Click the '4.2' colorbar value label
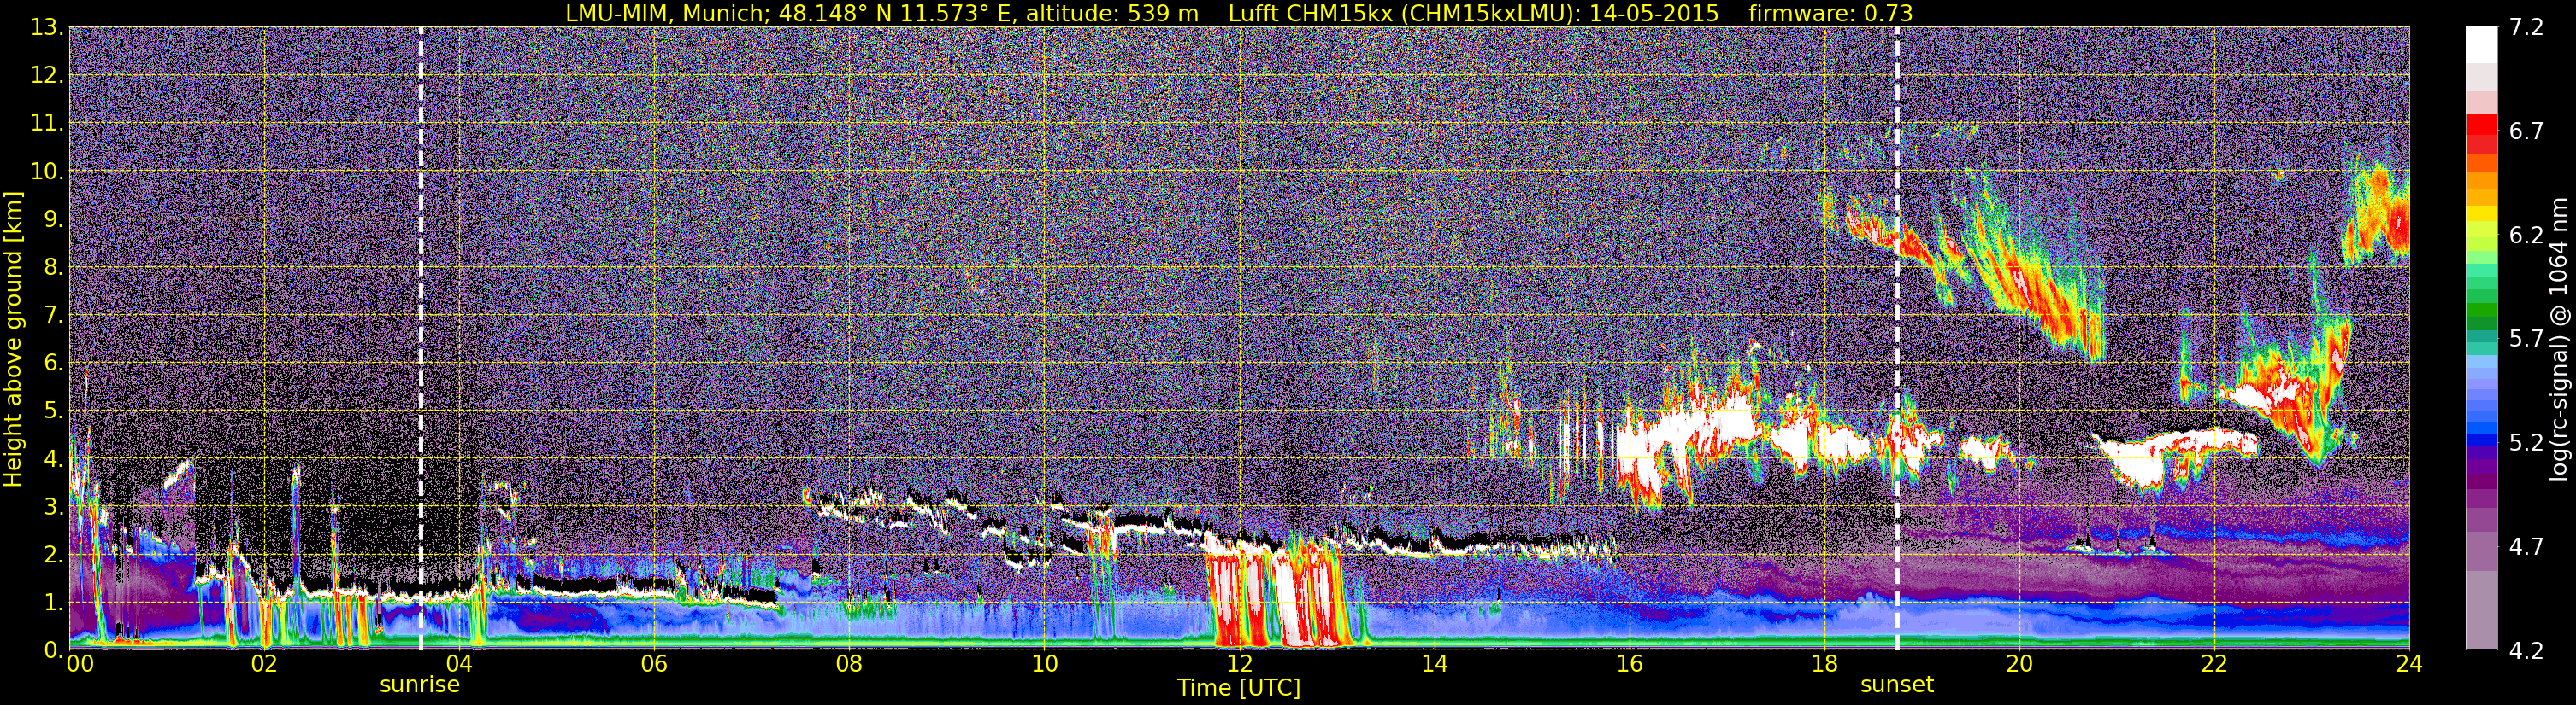This screenshot has width=2576, height=705. [2526, 650]
